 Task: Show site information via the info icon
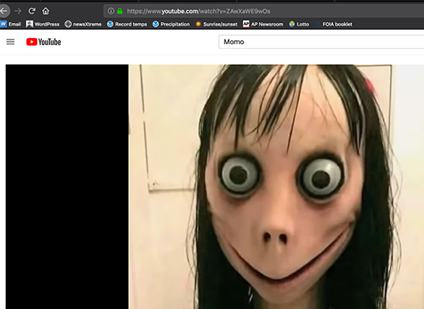tap(111, 11)
